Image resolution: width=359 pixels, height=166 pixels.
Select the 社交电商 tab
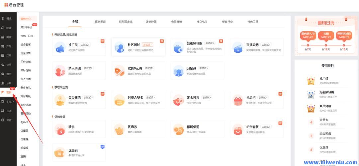[202, 22]
